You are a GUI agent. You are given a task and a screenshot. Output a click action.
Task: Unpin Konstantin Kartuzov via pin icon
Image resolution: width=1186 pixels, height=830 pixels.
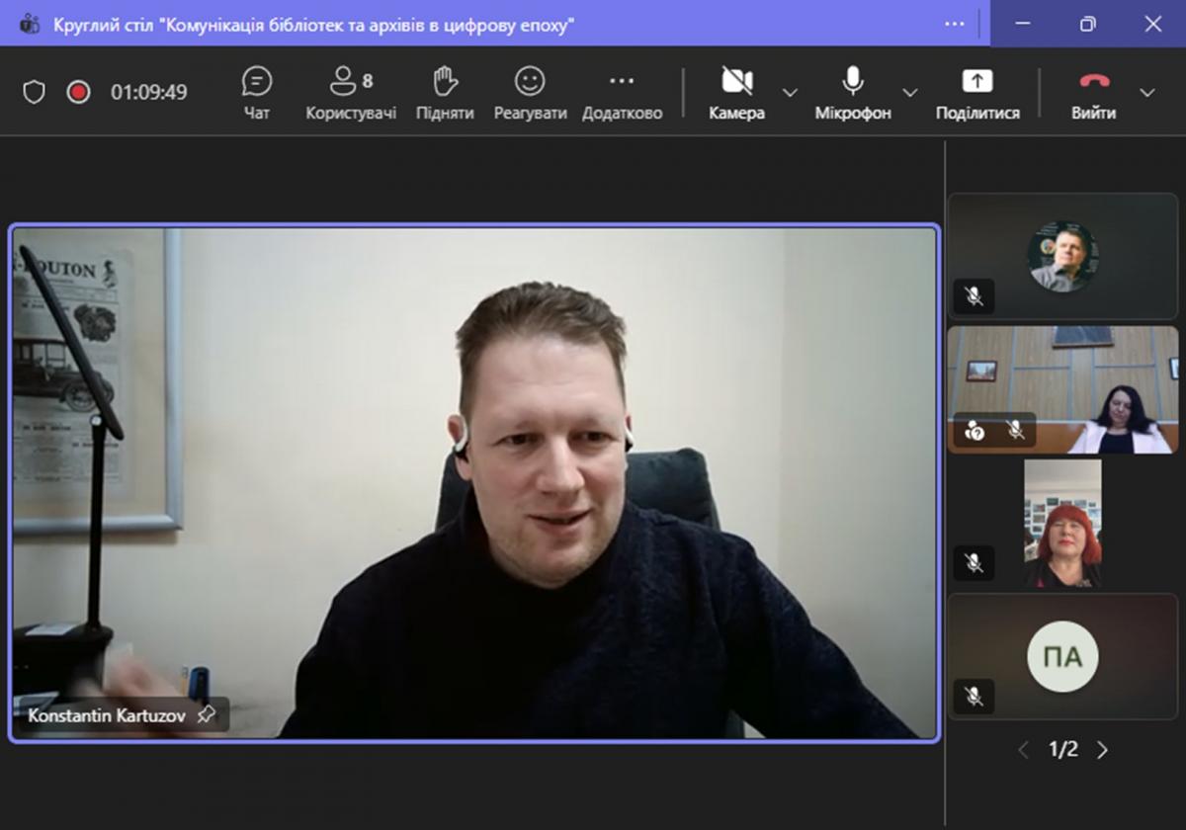(x=206, y=714)
